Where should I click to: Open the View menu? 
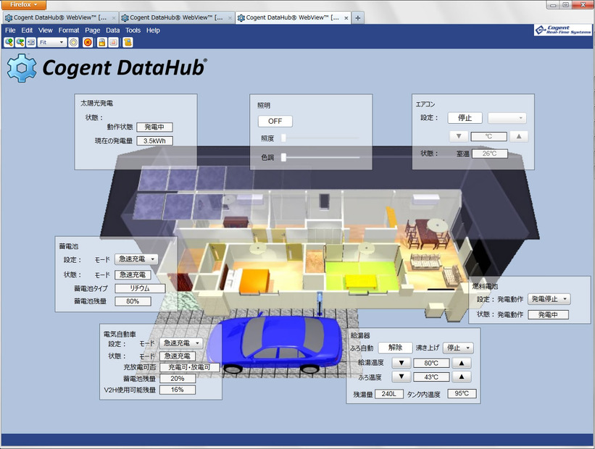tap(46, 30)
